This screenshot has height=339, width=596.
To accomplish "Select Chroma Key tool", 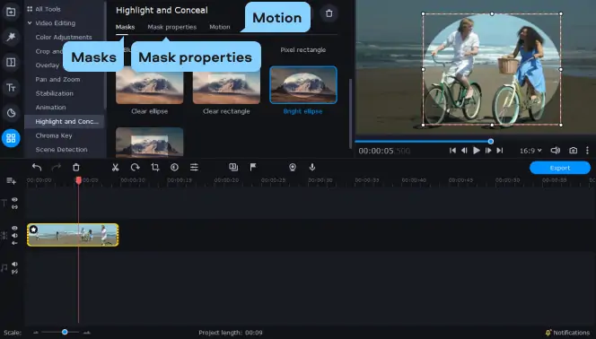I will [54, 135].
